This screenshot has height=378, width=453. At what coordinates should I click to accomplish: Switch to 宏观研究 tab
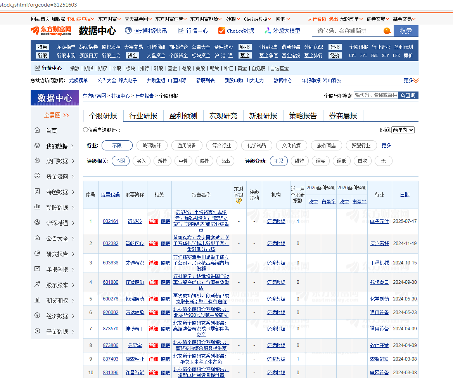pos(223,116)
